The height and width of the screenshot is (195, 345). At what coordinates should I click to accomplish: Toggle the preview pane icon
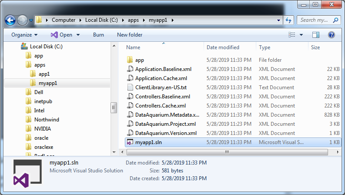coord(316,35)
